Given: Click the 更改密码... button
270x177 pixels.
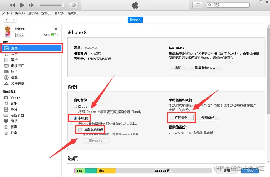Looking at the screenshot, I should click(x=96, y=141).
